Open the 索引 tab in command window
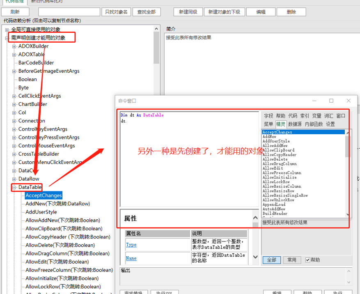Image resolution: width=360 pixels, height=294 pixels. click(x=305, y=116)
